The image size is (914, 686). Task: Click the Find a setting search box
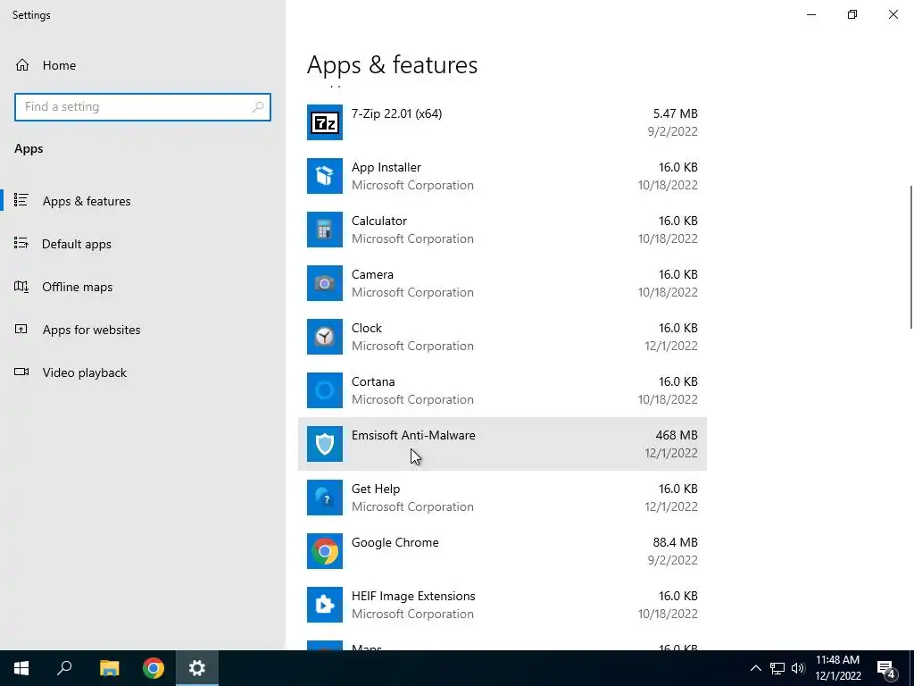tap(143, 107)
